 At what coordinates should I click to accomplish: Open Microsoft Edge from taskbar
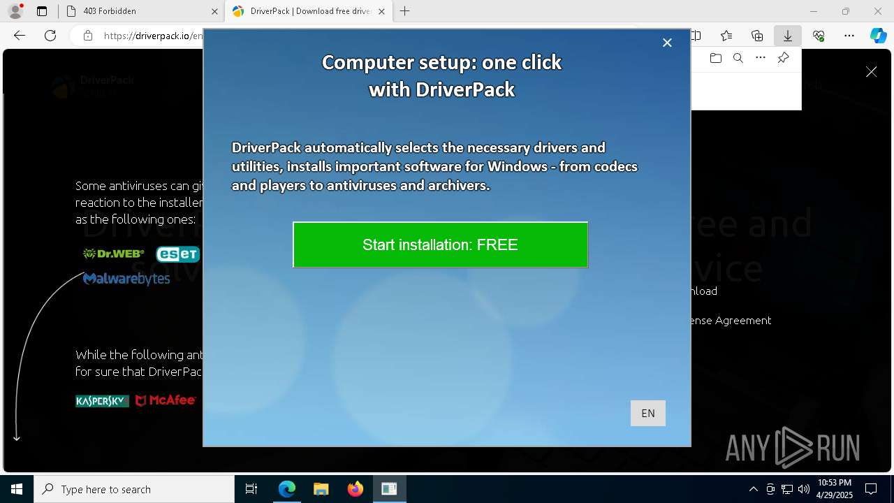click(287, 489)
